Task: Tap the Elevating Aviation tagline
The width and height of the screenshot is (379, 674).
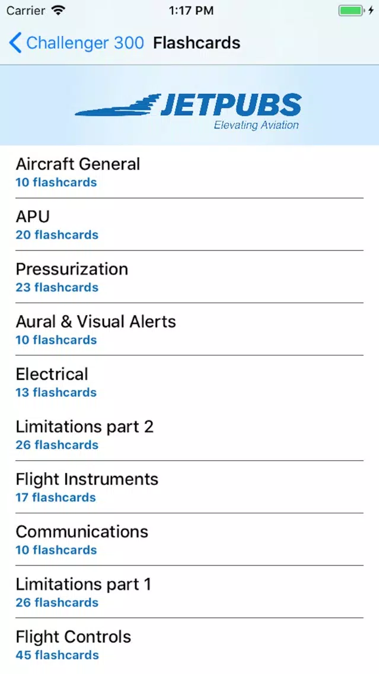Action: pyautogui.click(x=256, y=125)
